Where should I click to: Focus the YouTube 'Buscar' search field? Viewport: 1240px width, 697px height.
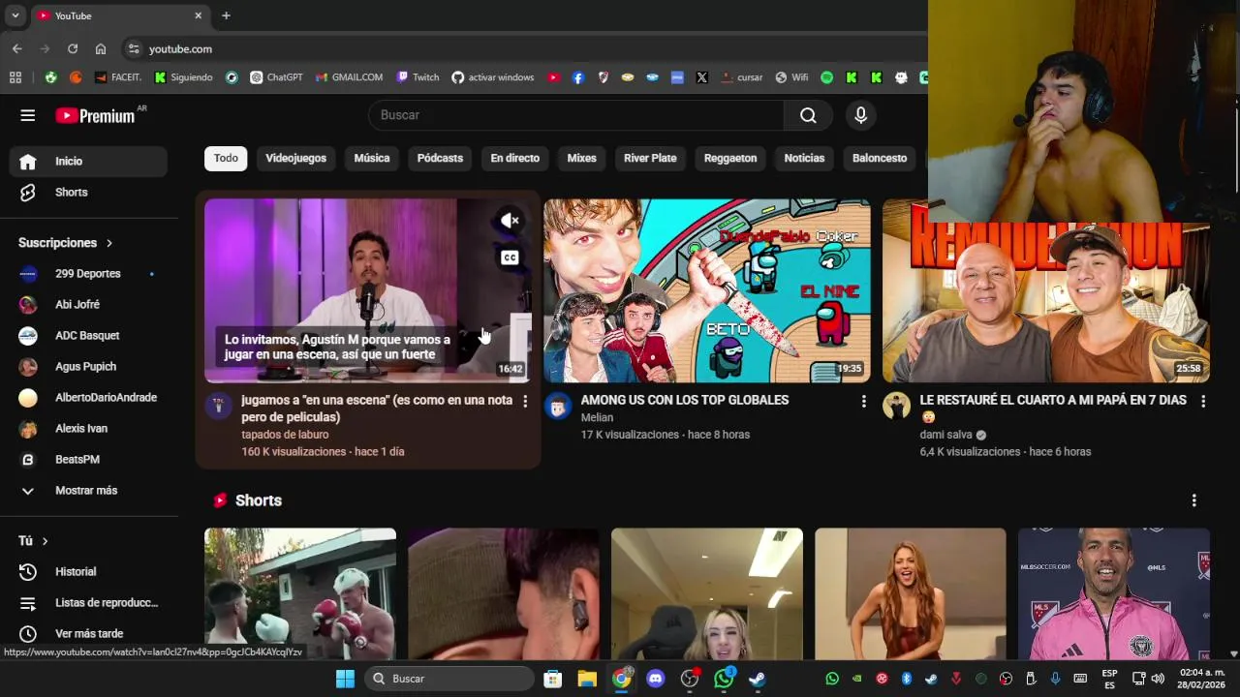[575, 115]
